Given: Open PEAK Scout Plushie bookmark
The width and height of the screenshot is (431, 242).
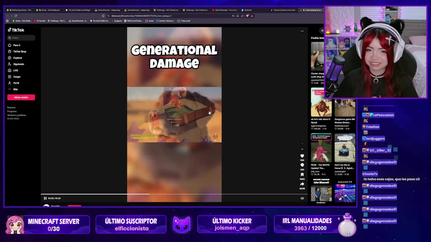Looking at the screenshot, I should coord(133,21).
